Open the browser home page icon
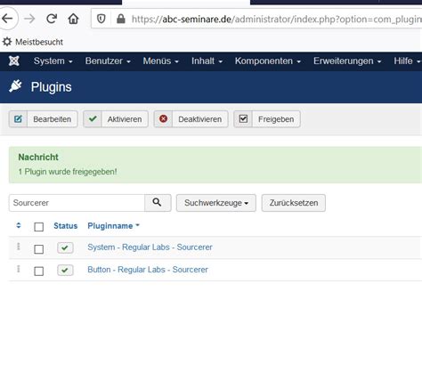This screenshot has height=373, width=422. click(x=73, y=19)
